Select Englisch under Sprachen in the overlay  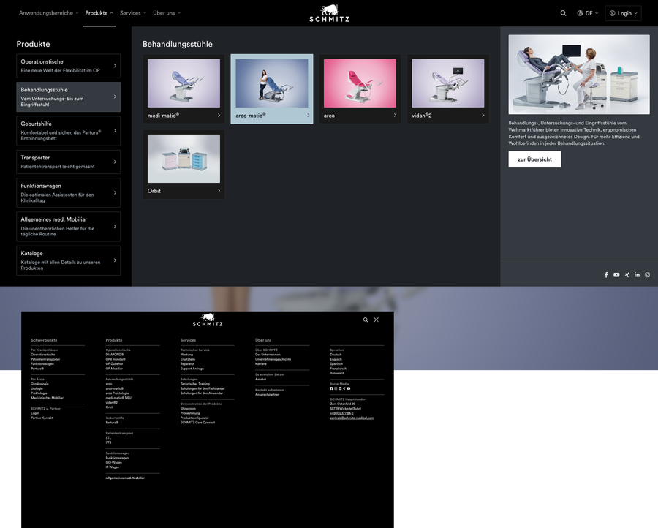tap(336, 359)
